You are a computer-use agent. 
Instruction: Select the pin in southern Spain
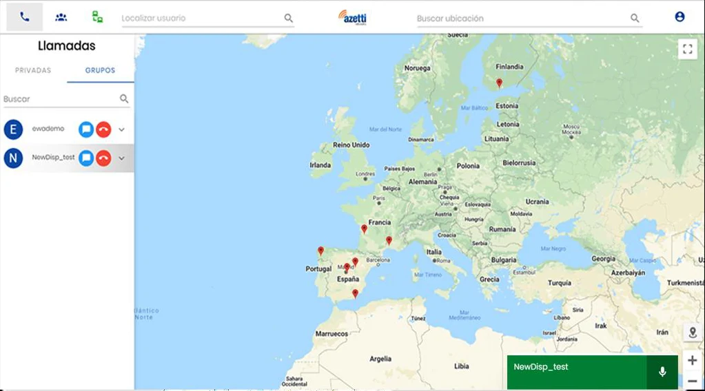click(x=355, y=293)
